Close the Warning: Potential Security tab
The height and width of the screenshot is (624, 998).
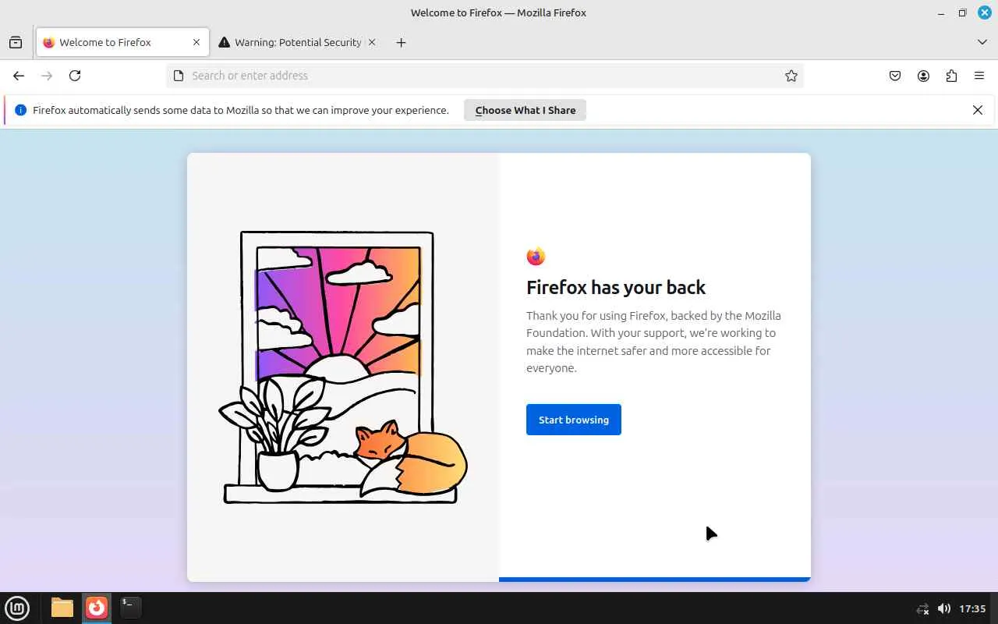(x=372, y=42)
